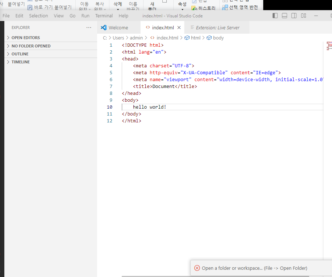
Task: Expand the NO FOLDER OPENED section
Action: [x=51, y=46]
